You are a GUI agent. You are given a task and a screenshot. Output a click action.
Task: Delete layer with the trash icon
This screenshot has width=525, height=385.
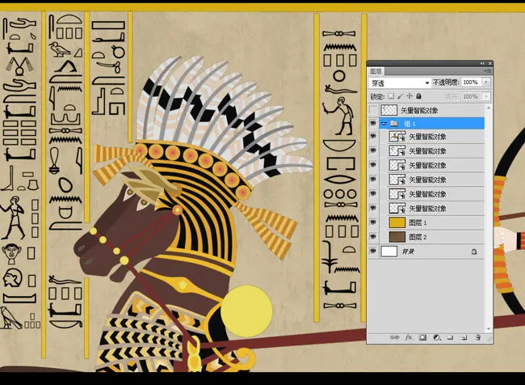coord(478,337)
